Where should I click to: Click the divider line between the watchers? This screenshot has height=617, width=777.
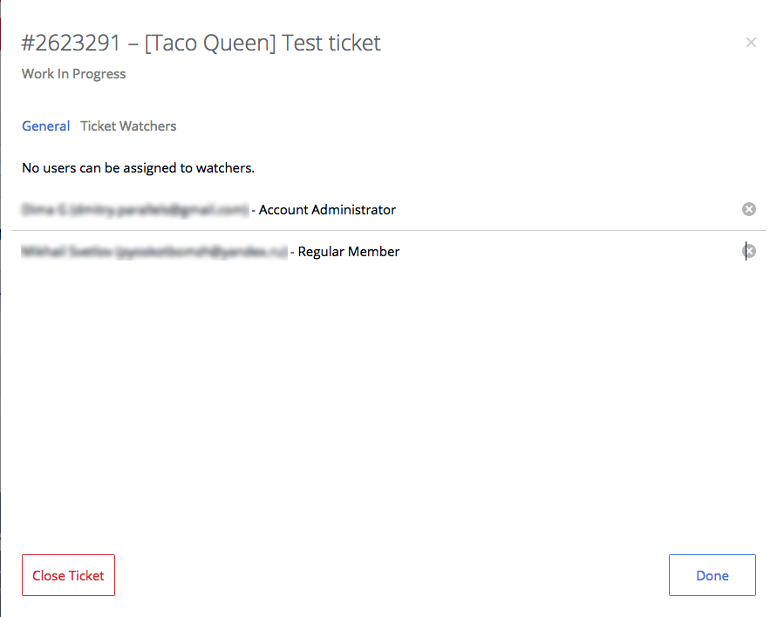(x=384, y=231)
